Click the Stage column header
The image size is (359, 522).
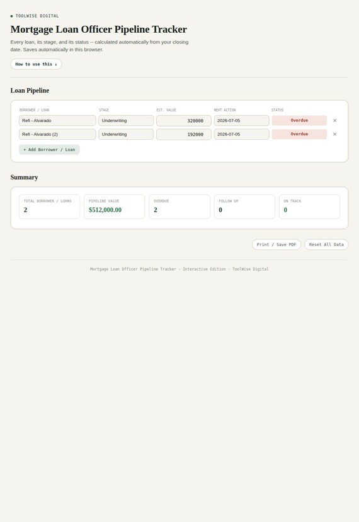pos(104,110)
